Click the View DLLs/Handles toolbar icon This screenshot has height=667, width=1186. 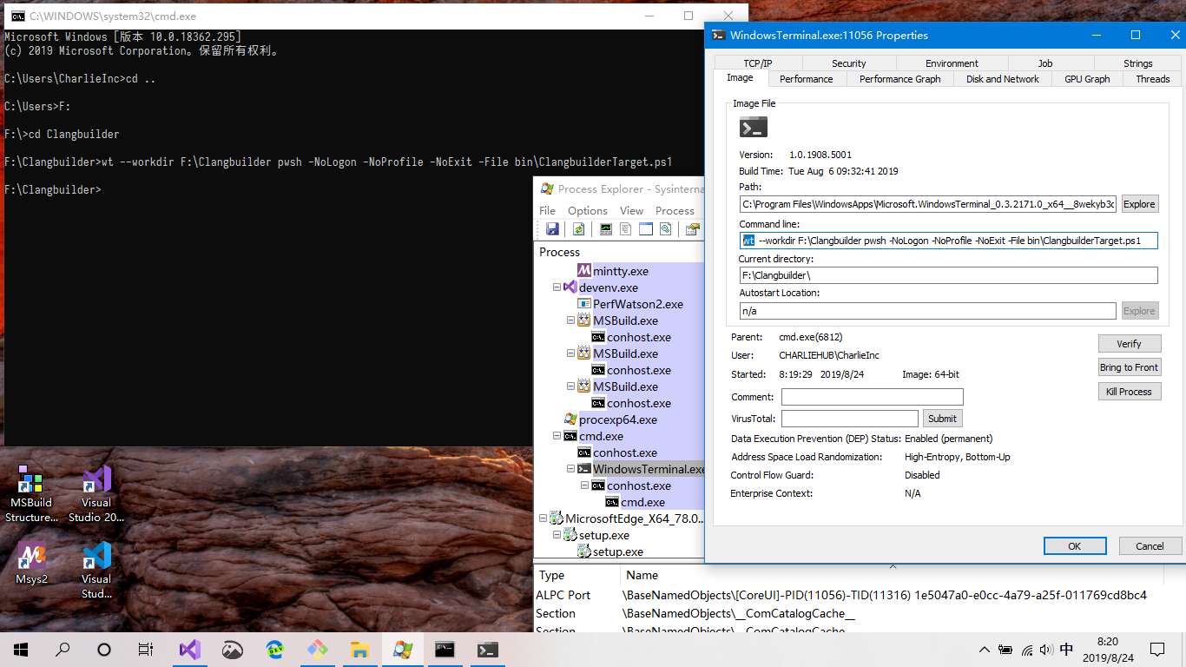(x=665, y=229)
